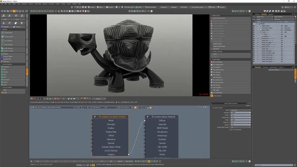Select the first large tool icon in the left panel
The height and width of the screenshot is (167, 297).
[4, 16]
